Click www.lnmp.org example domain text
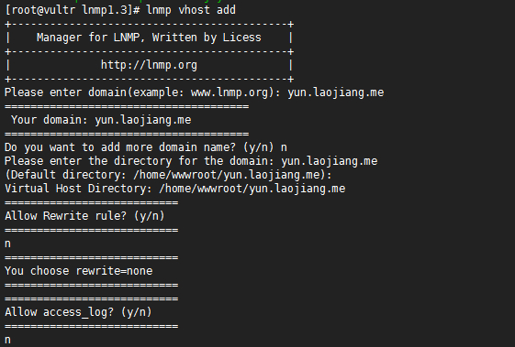This screenshot has height=347, width=515. pos(230,92)
